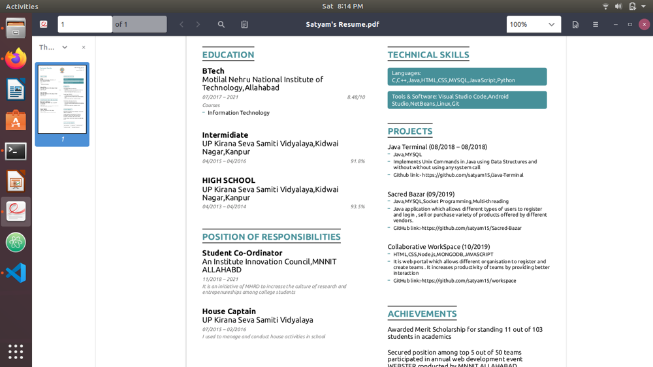
Task: Go to the previous page arrow
Action: coord(182,24)
